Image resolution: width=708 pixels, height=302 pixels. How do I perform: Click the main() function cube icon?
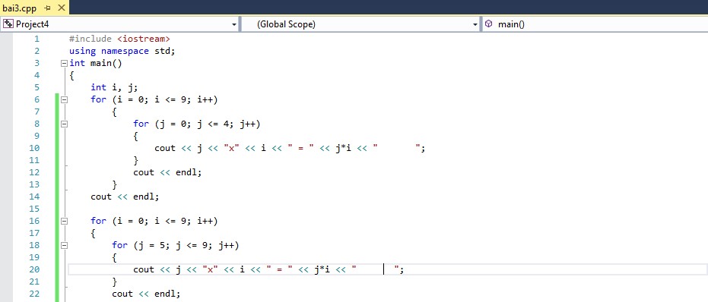[488, 24]
